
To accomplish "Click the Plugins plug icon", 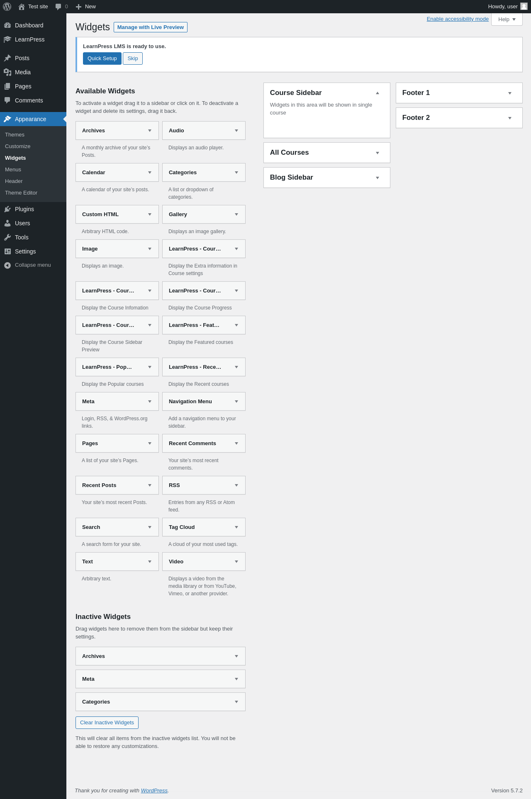I will coord(7,209).
